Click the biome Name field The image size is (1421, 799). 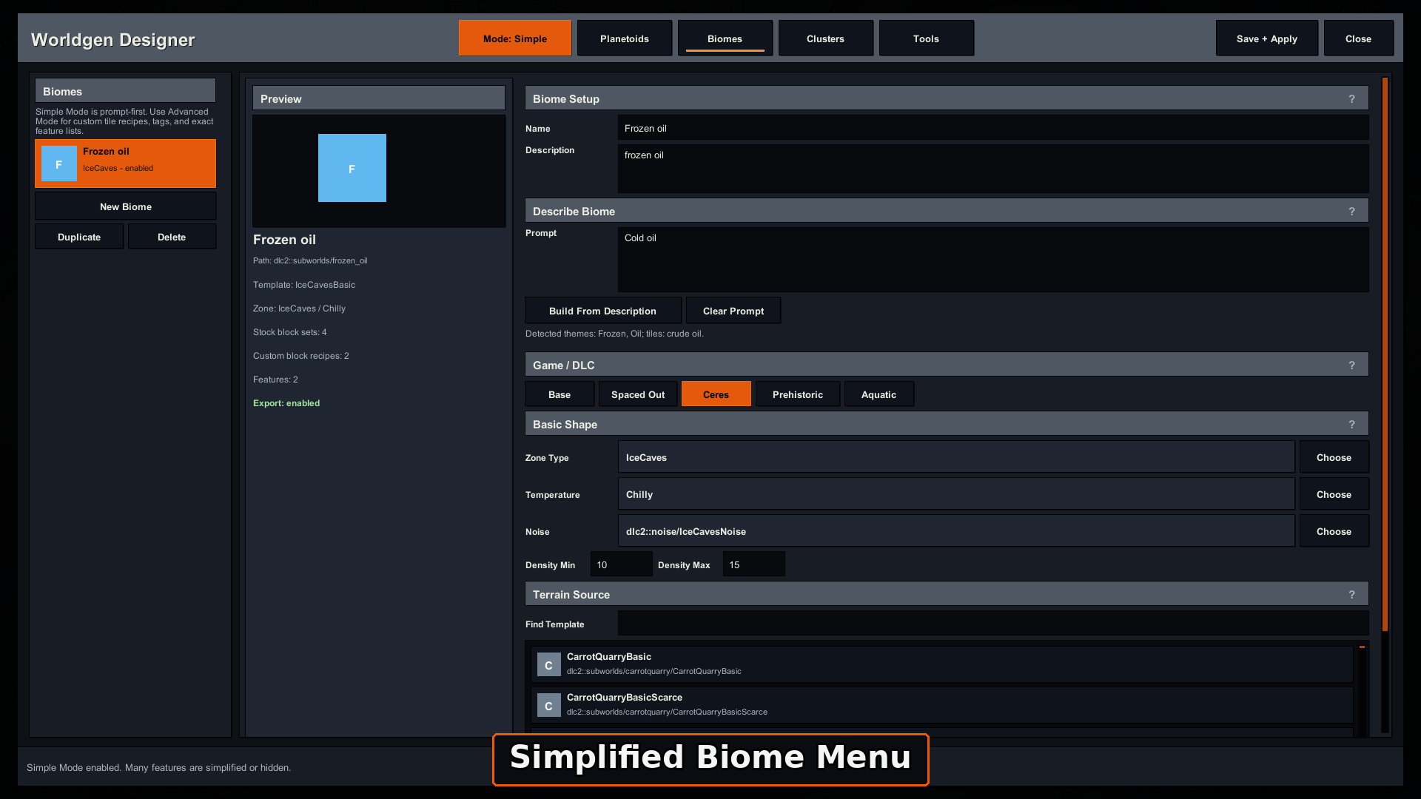pyautogui.click(x=993, y=128)
